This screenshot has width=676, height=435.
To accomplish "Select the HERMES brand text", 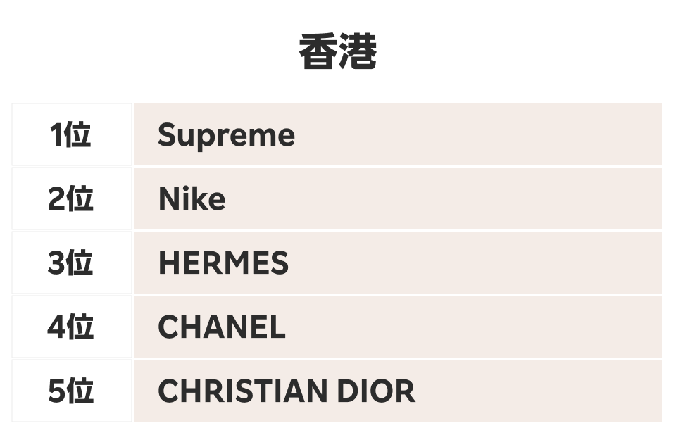I will coord(223,263).
